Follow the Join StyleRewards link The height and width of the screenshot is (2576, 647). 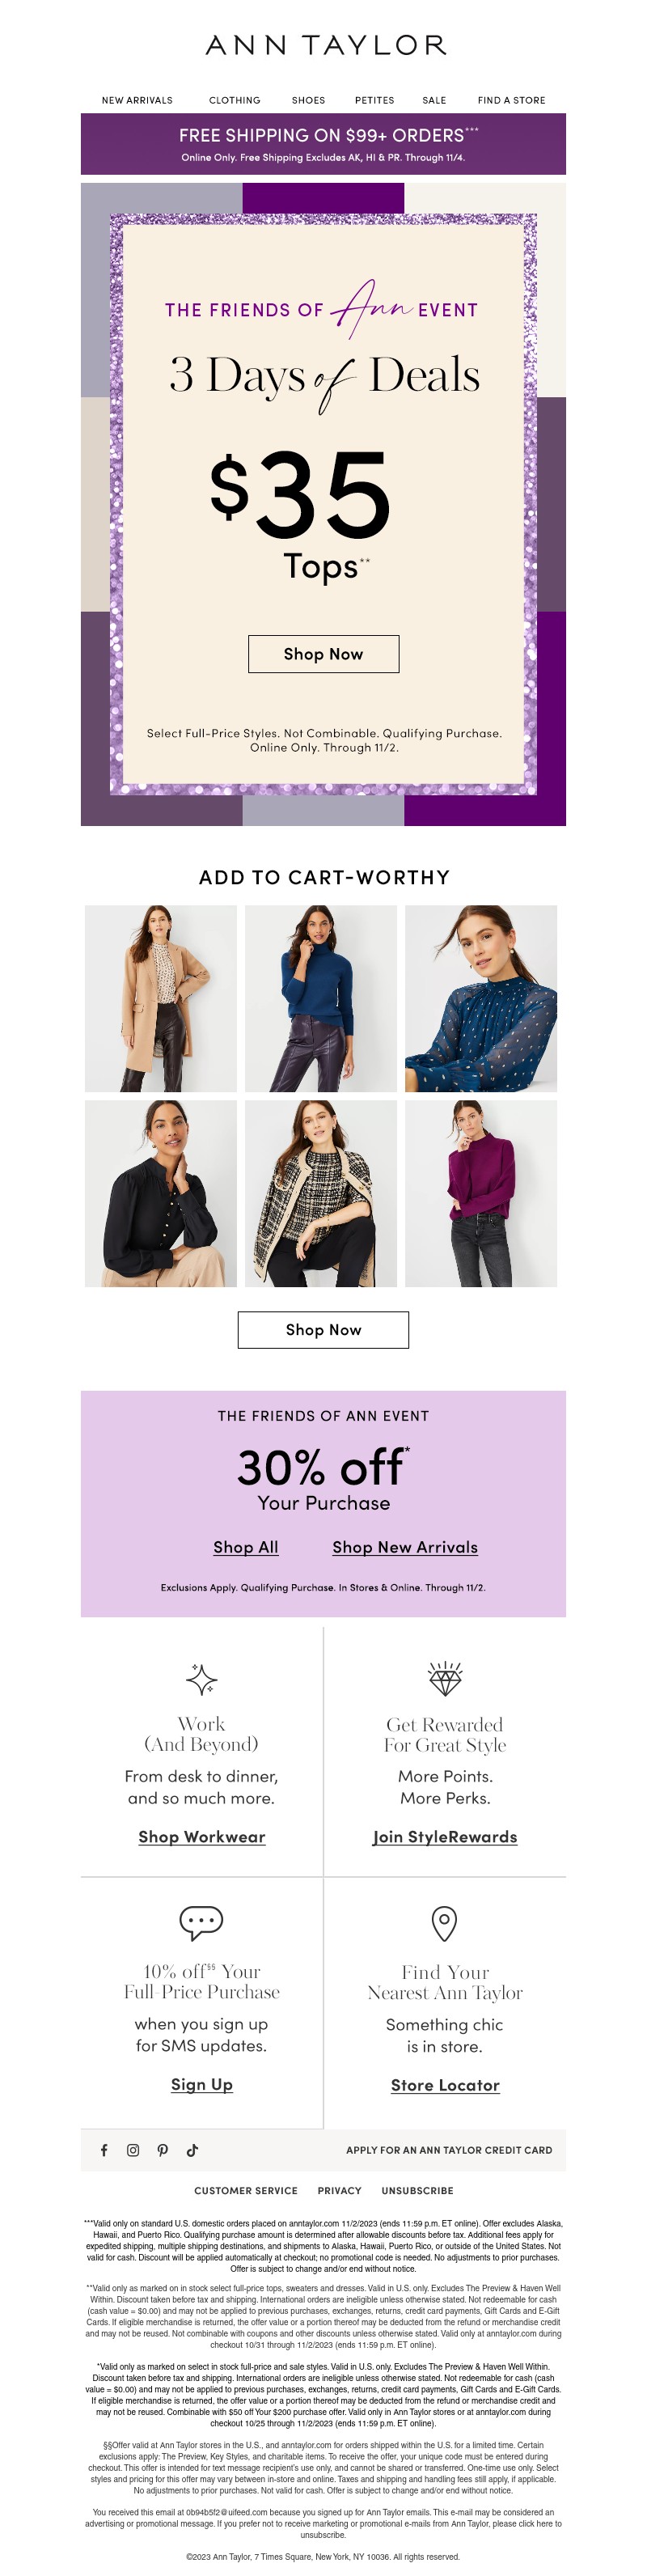pyautogui.click(x=445, y=1837)
